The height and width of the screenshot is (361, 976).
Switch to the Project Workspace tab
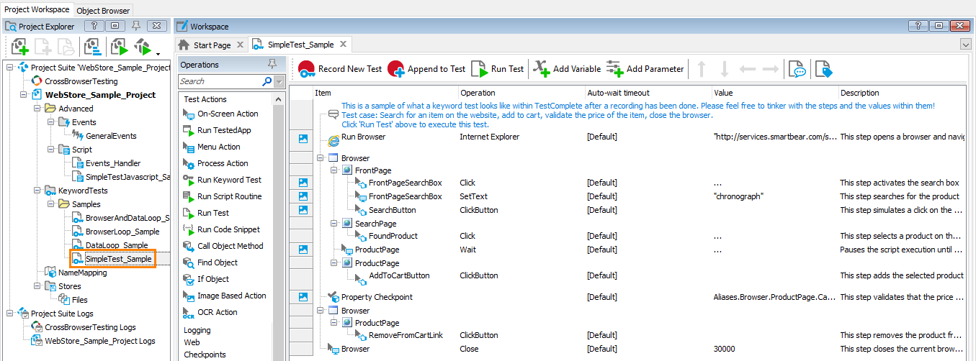point(37,9)
